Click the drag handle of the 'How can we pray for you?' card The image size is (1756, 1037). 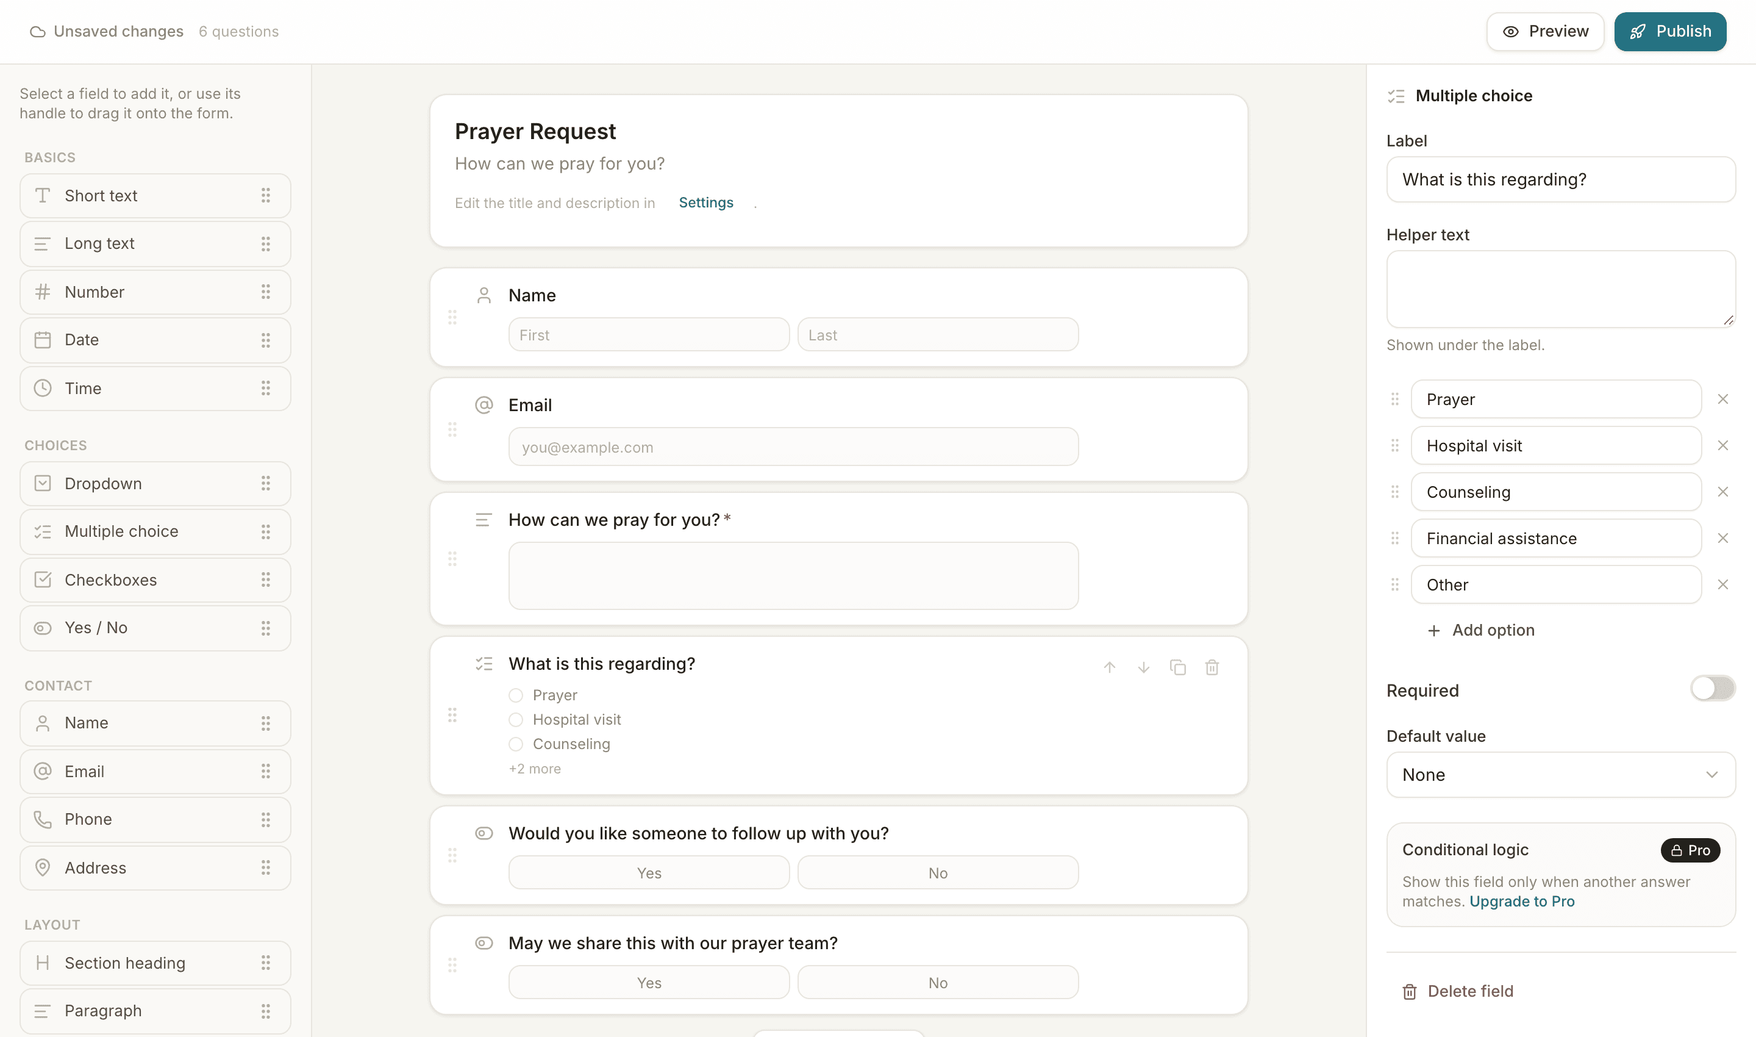point(452,559)
